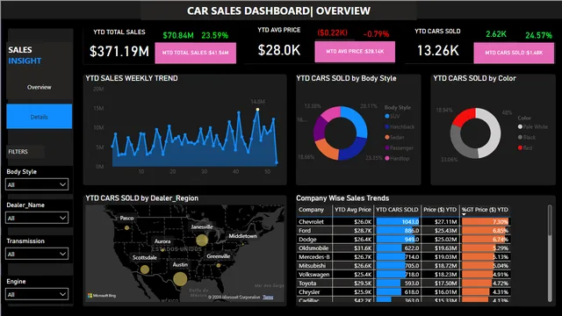Click the Pasco bubble on the map
562x316 pixels.
pyautogui.click(x=126, y=227)
